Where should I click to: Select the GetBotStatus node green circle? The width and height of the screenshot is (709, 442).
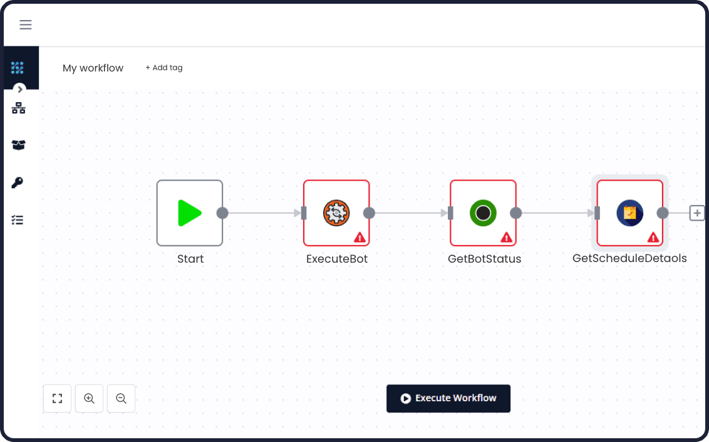pos(483,213)
